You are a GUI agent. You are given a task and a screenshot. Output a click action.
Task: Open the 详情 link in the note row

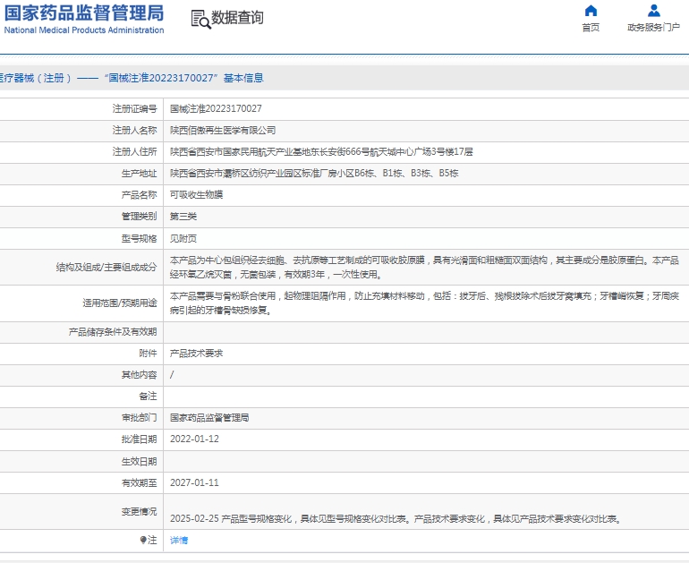click(179, 540)
